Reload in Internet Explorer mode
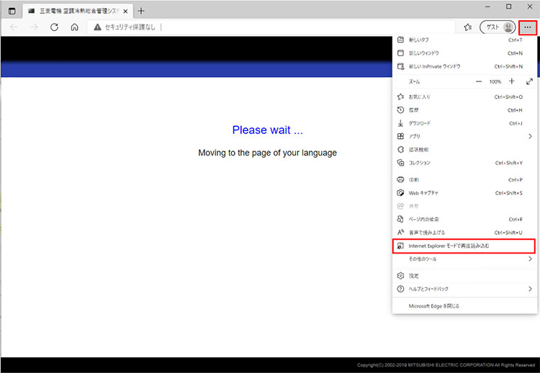 pyautogui.click(x=464, y=246)
